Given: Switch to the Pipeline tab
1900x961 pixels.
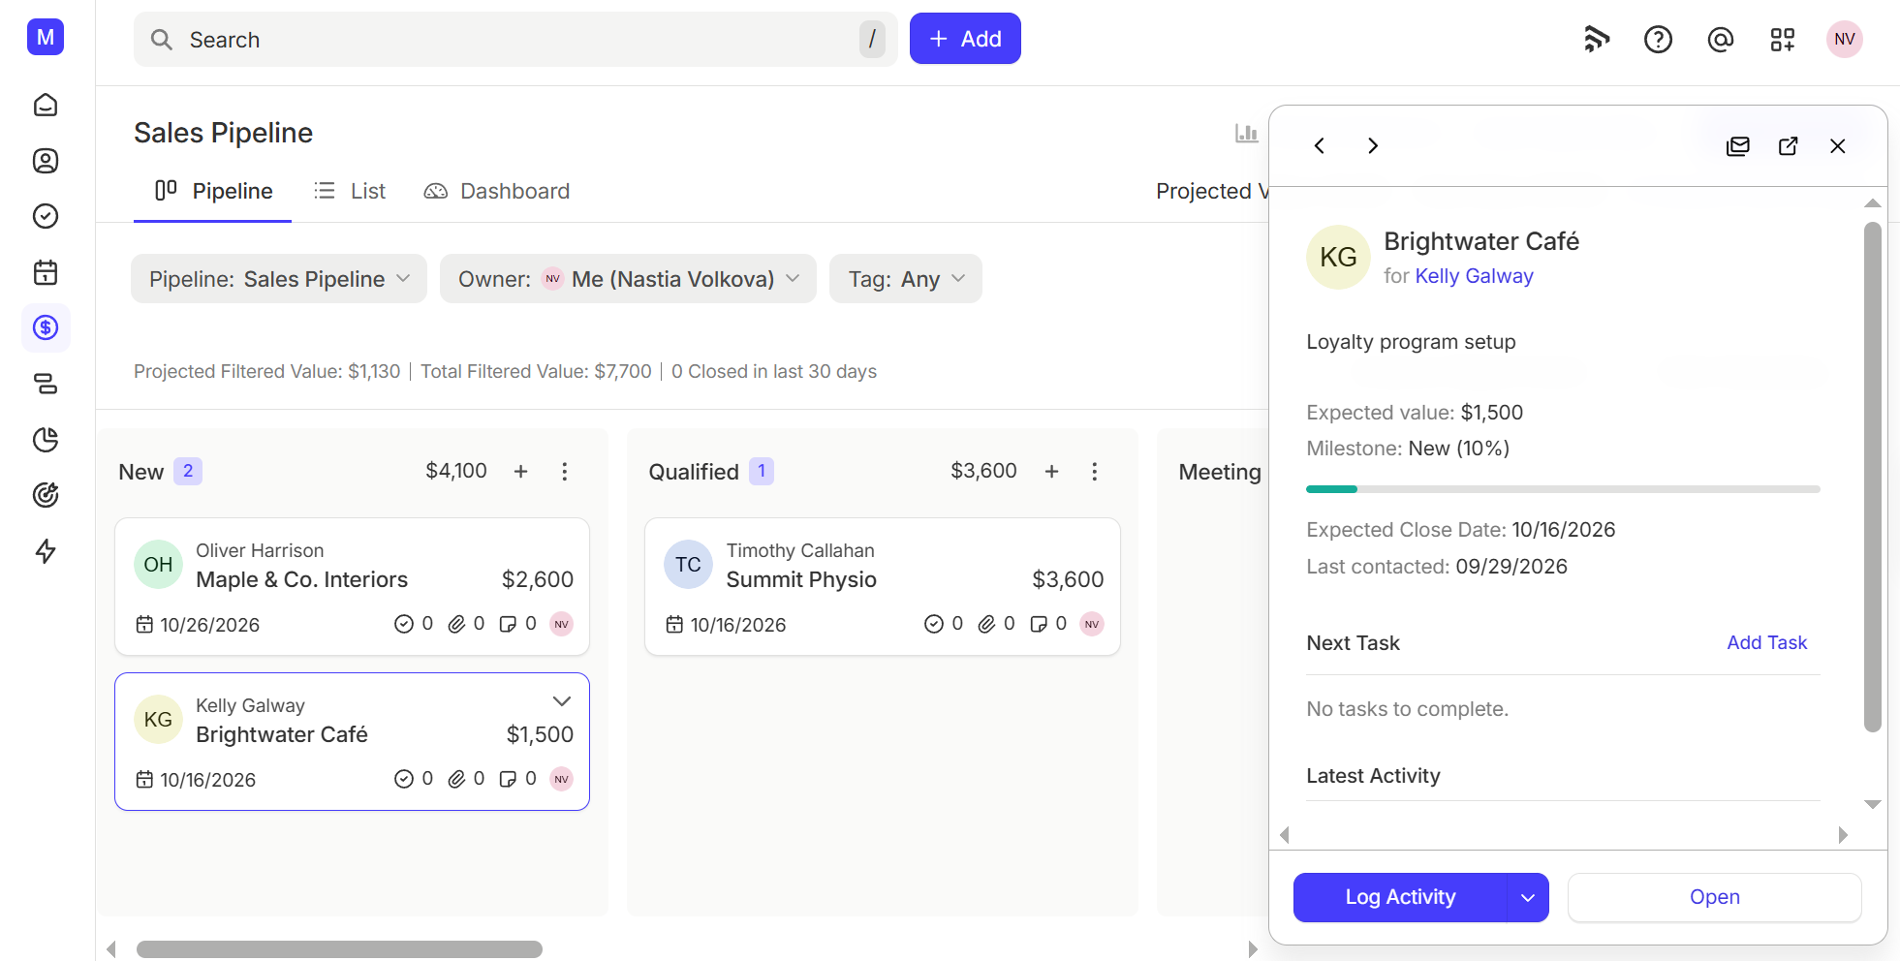Looking at the screenshot, I should (213, 192).
